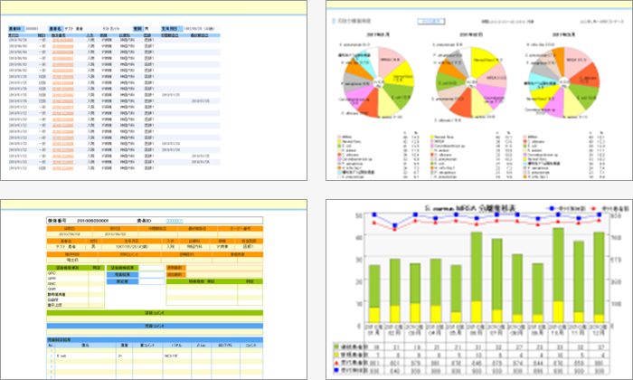
Task: Open the topmost orange specimen number link
Action: tap(62, 40)
